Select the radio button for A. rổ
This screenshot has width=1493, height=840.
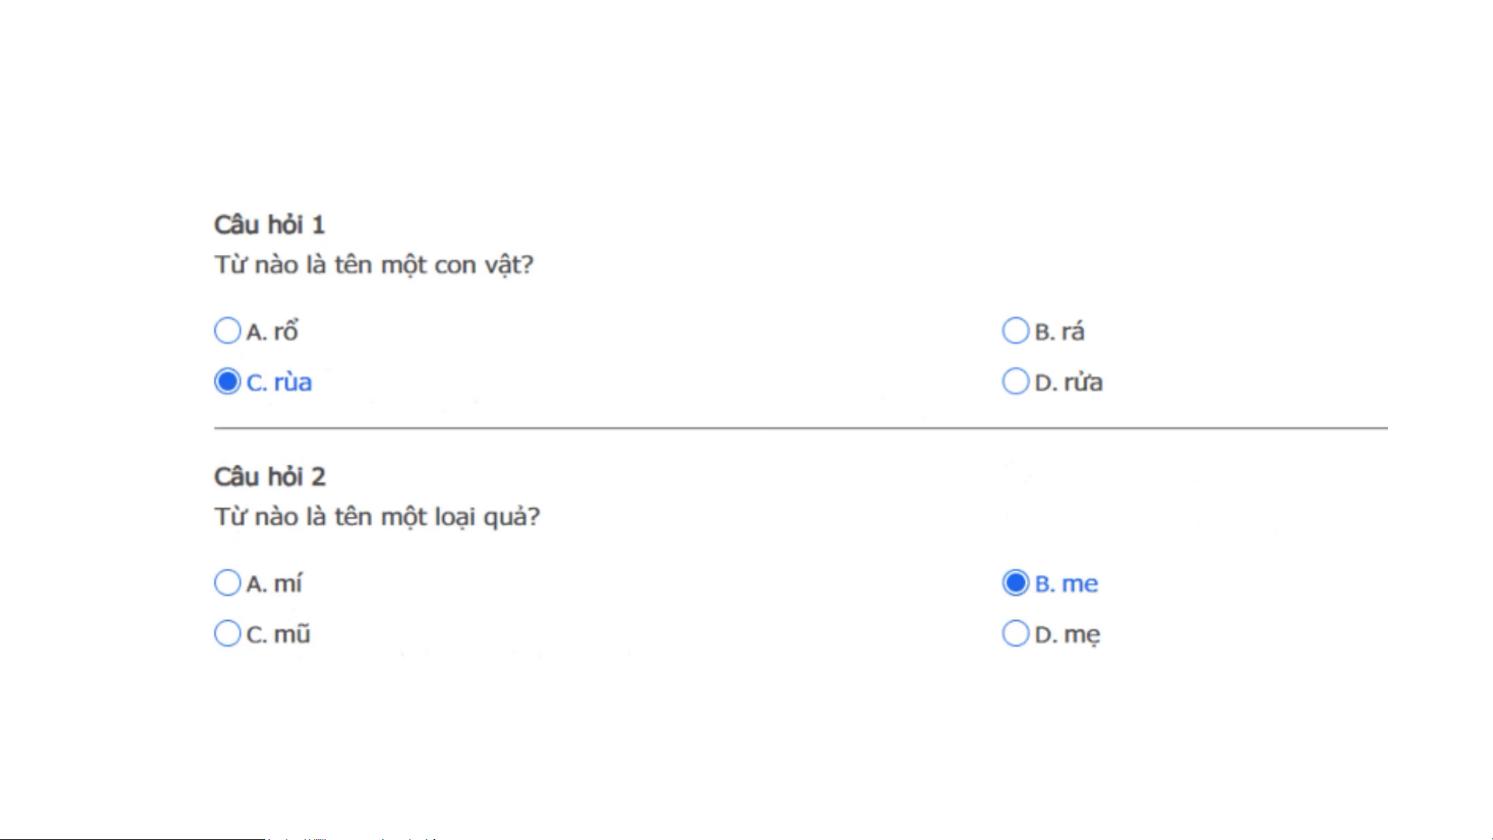point(227,331)
